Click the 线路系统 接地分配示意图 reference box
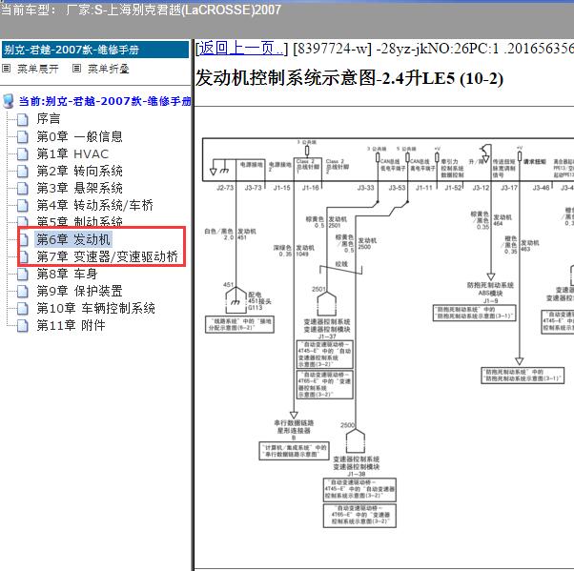The width and height of the screenshot is (574, 571). click(x=239, y=325)
